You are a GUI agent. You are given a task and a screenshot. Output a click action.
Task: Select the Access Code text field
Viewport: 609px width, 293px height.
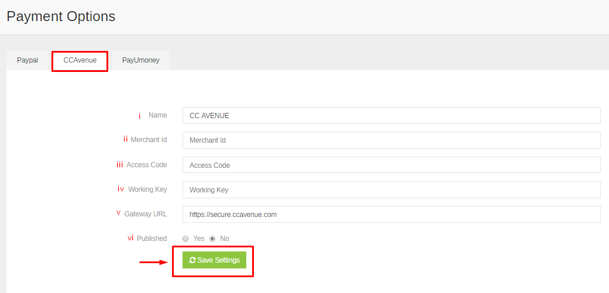tap(391, 165)
